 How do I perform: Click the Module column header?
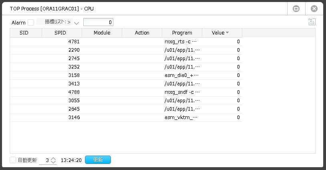coord(102,33)
